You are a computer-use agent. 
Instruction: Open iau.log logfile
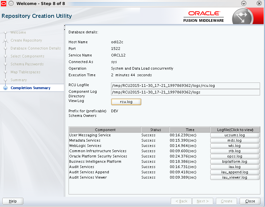[235, 167]
